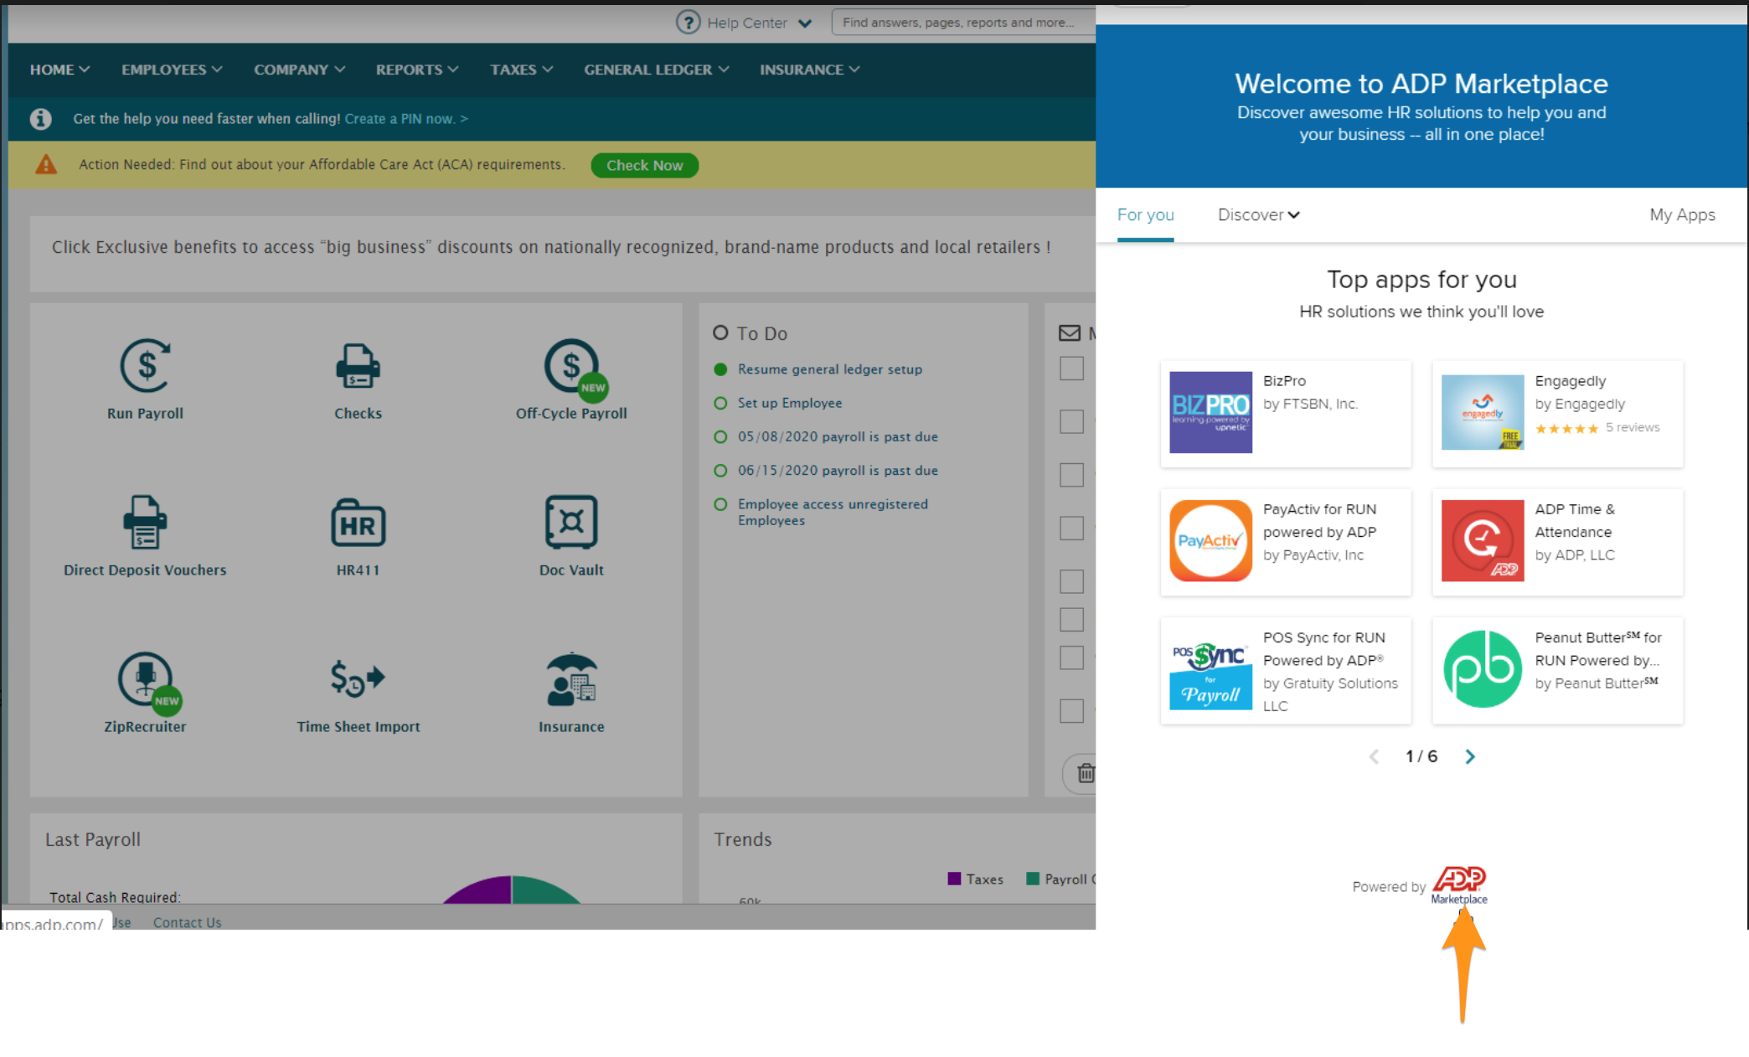Click the Help Center question mark icon
The height and width of the screenshot is (1057, 1749).
[688, 23]
